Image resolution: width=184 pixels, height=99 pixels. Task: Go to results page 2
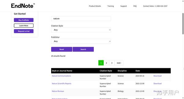pos(106,63)
